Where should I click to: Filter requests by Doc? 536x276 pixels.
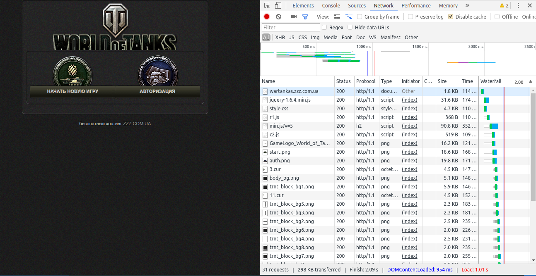[360, 37]
